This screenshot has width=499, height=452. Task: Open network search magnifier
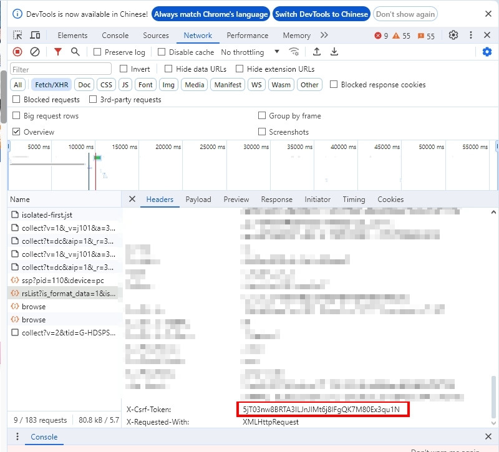point(75,52)
